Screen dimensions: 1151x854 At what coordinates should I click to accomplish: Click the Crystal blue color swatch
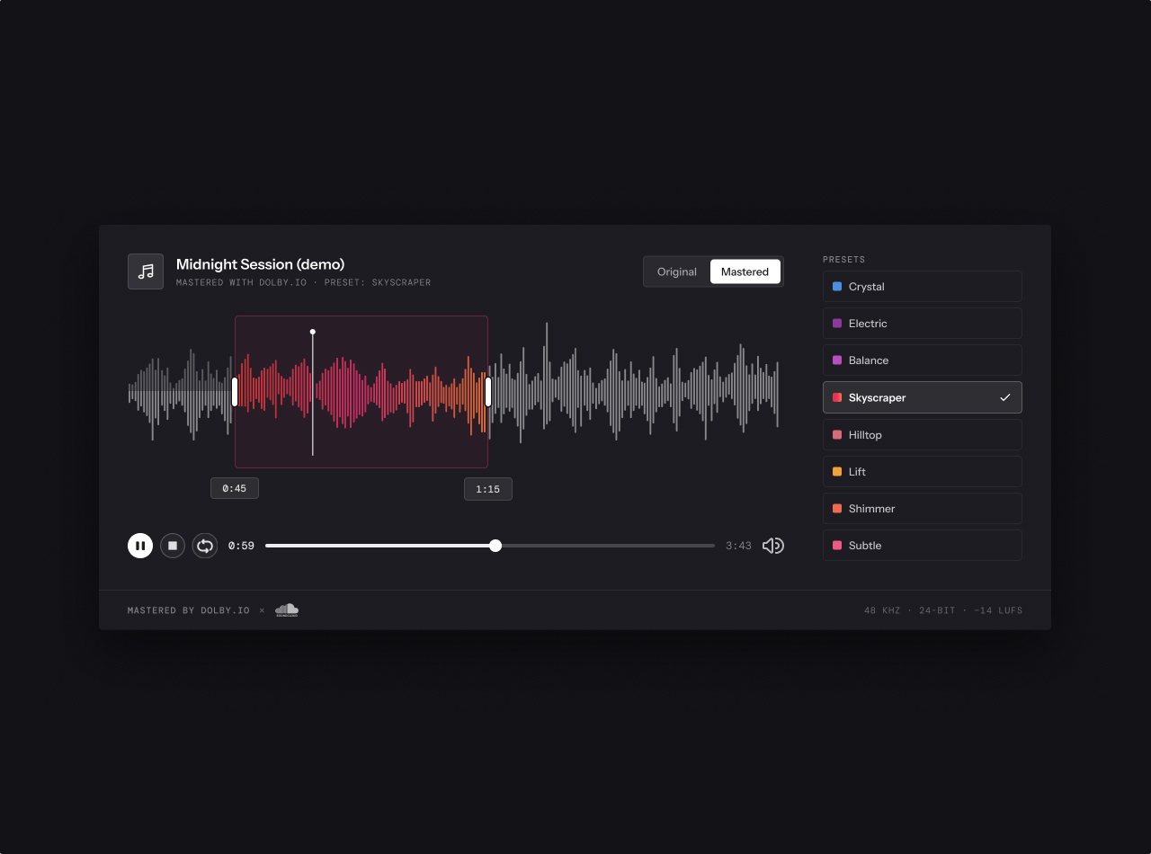point(837,287)
